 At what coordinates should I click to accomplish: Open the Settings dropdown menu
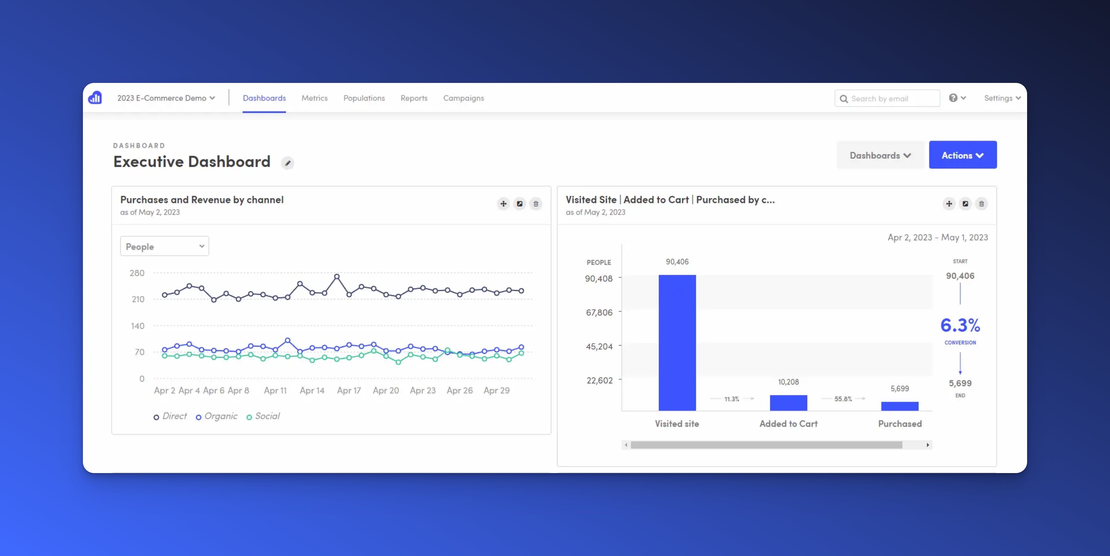click(x=1002, y=98)
